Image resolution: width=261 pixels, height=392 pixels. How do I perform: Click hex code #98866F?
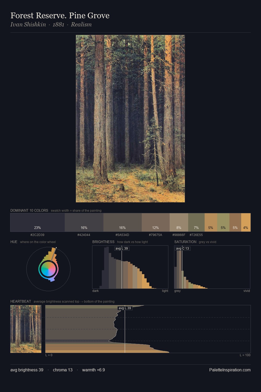point(179,235)
